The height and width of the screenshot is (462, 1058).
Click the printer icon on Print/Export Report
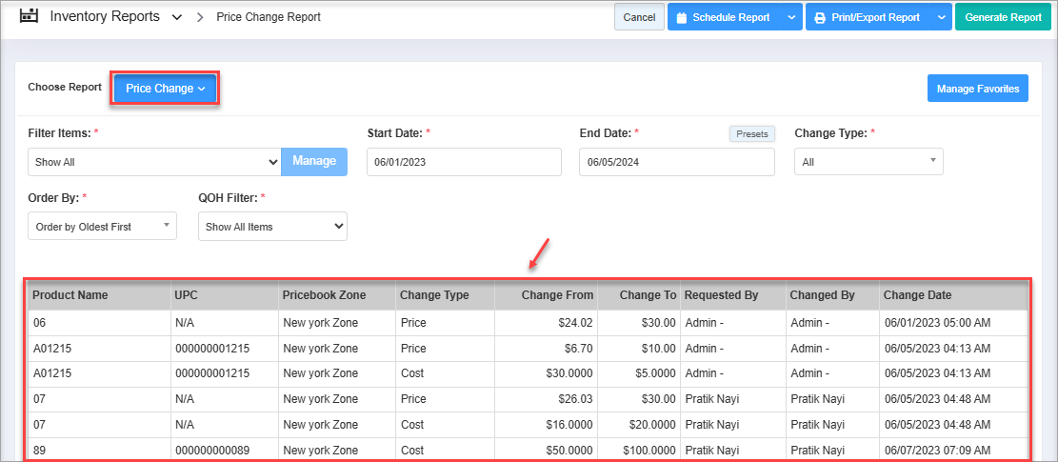(819, 17)
